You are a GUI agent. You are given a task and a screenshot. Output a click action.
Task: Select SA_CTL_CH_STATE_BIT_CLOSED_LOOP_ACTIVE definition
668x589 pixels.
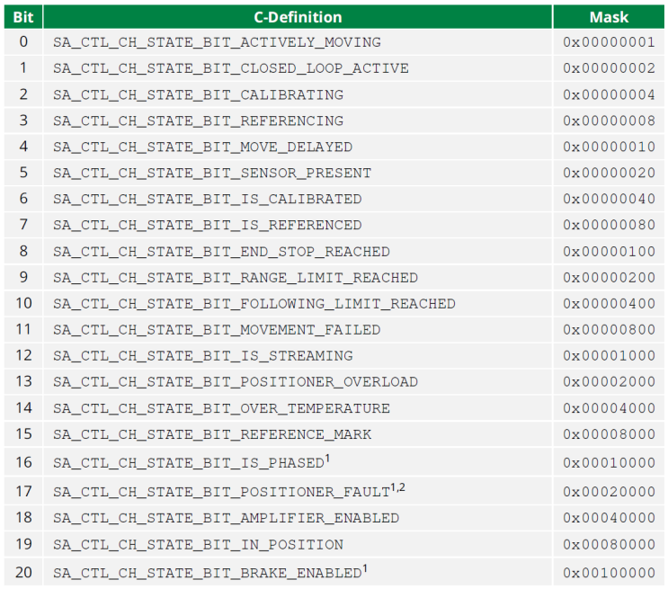coord(231,68)
